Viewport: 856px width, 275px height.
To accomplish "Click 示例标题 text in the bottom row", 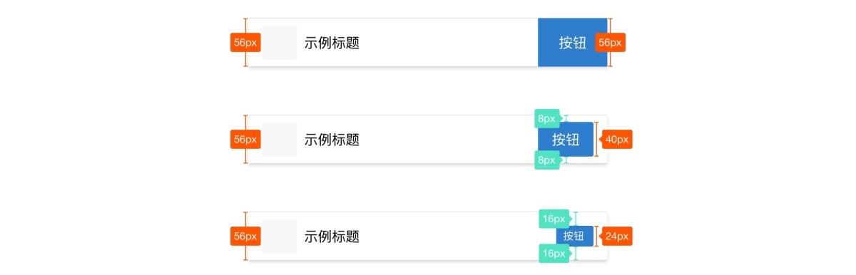I will [332, 237].
